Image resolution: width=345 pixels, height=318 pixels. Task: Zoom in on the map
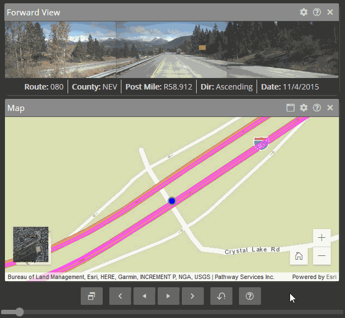(321, 238)
